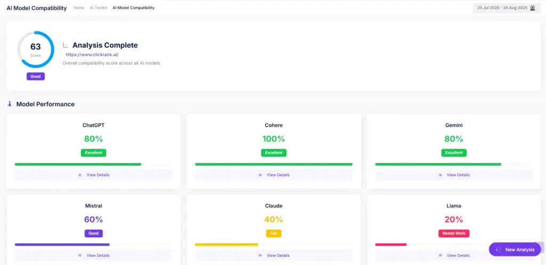Viewport: 546px width, 265px height.
Task: Click the Needs Work badge on Llama
Action: 454,234
